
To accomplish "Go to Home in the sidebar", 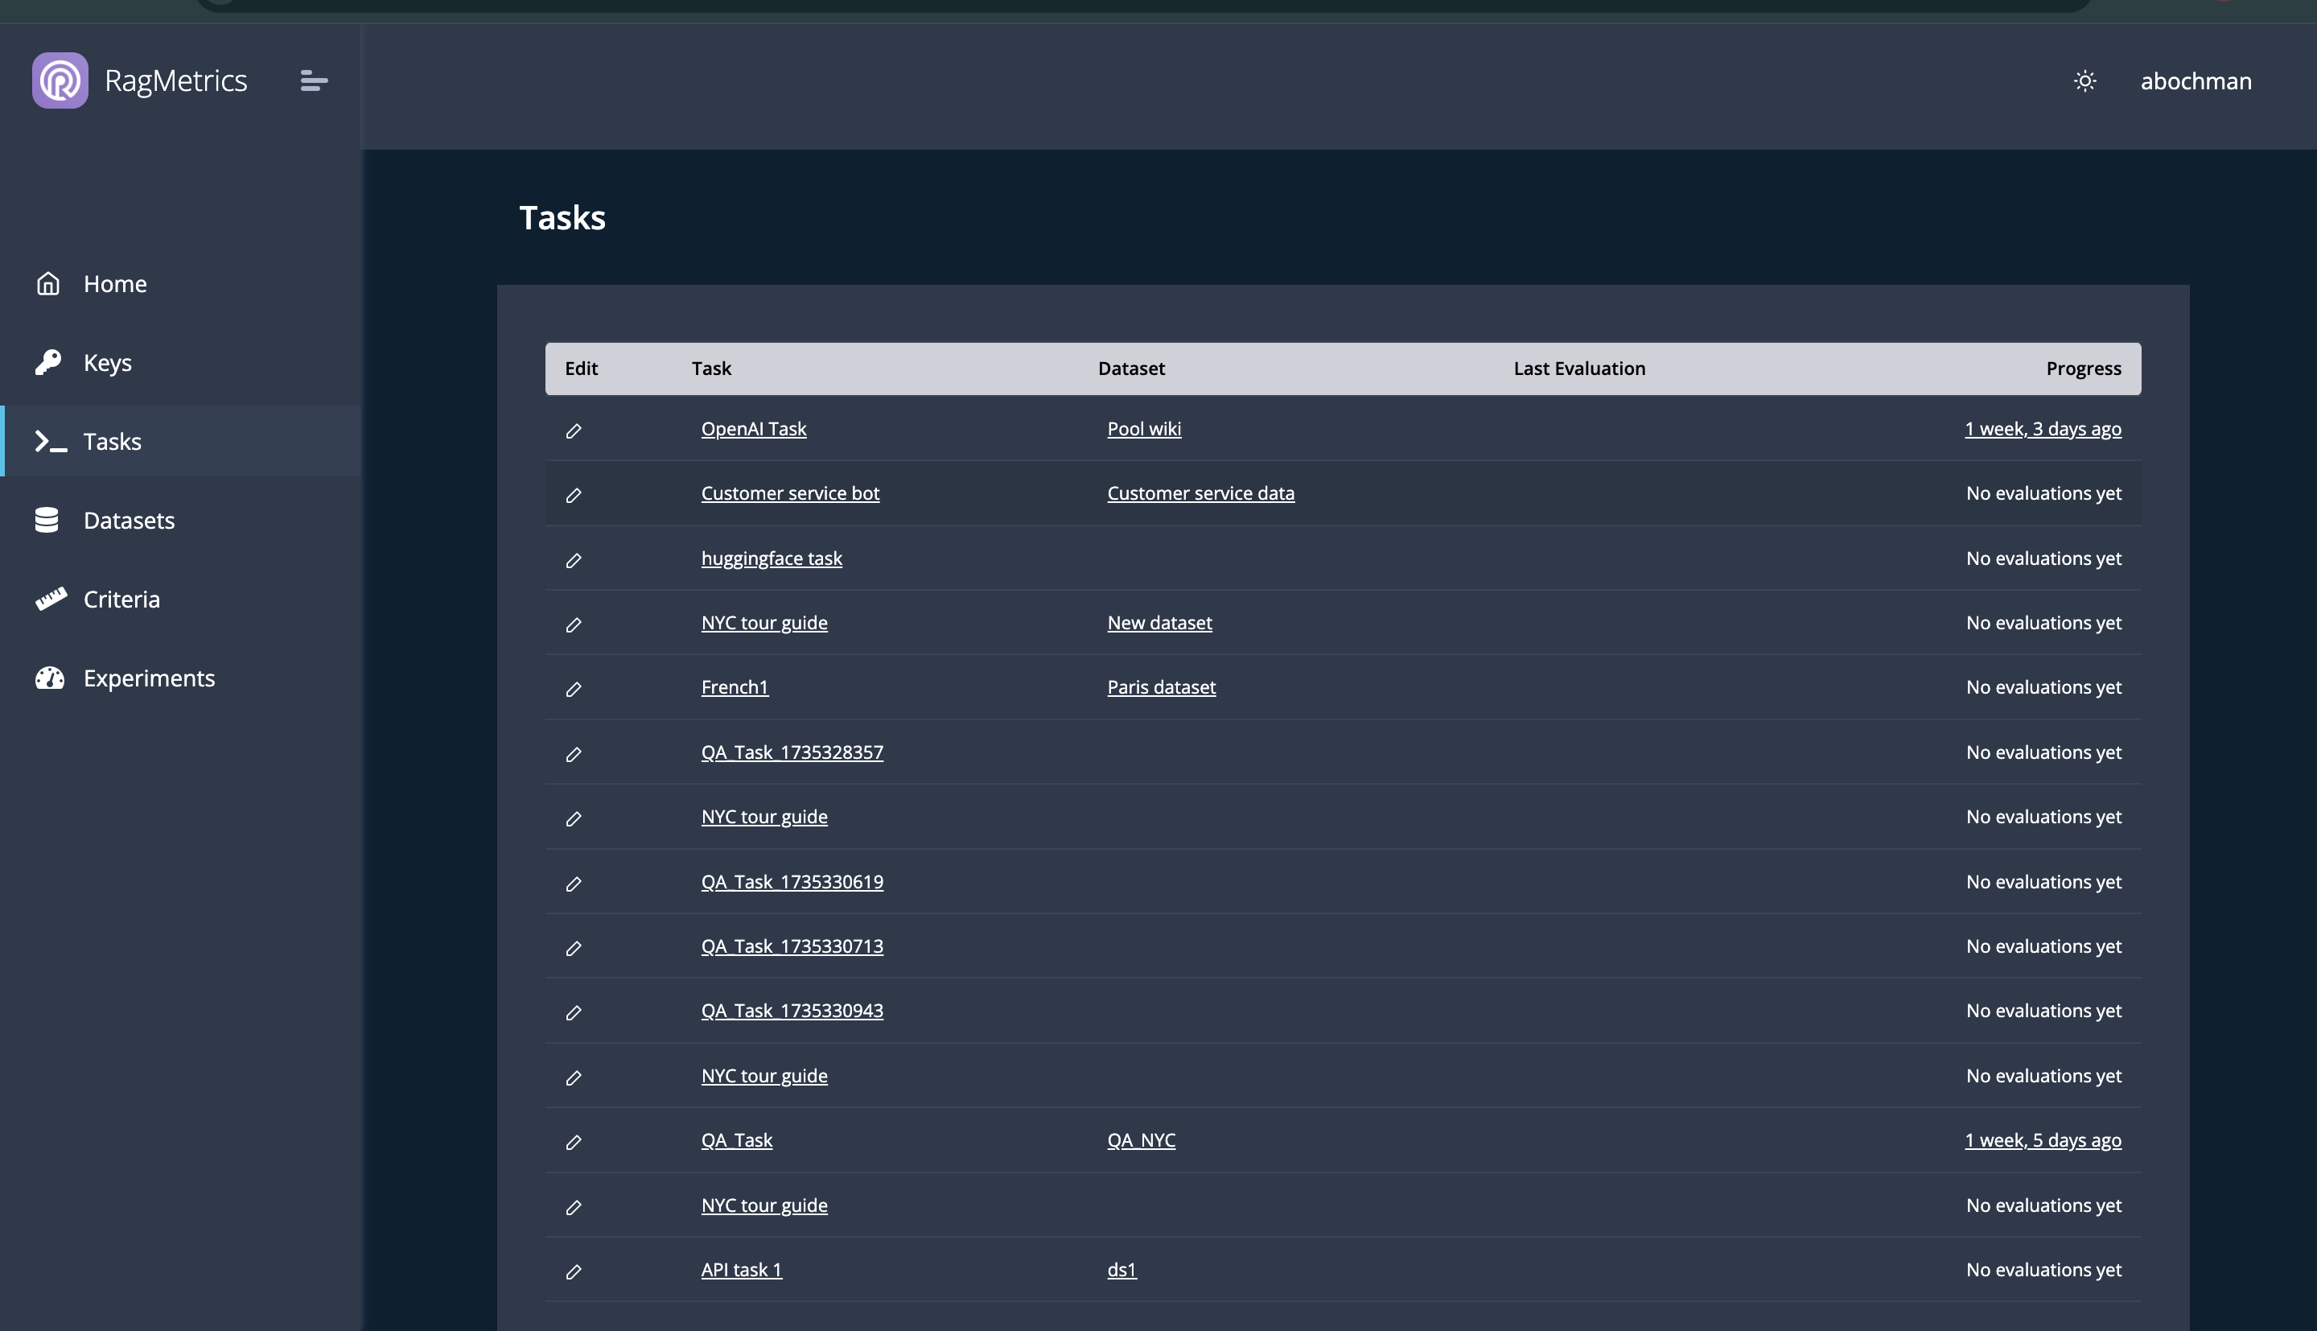I will (181, 283).
